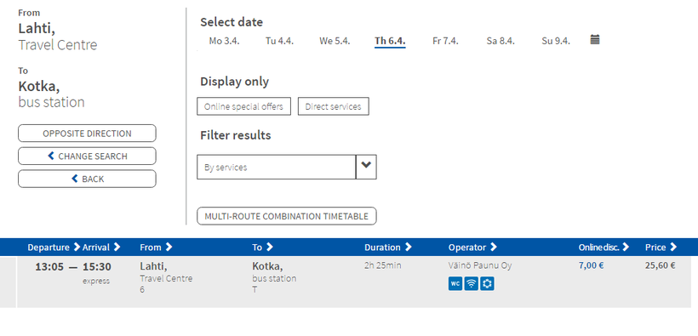The height and width of the screenshot is (336, 698).
Task: Select date Fr 7.4.
Action: click(445, 41)
